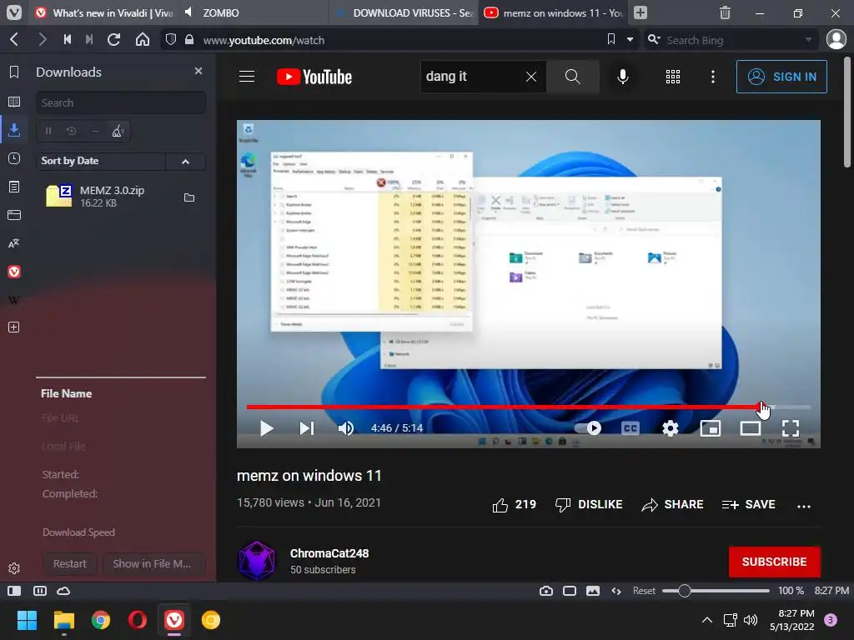Click the downloads Search field
Image resolution: width=854 pixels, height=640 pixels.
pos(121,102)
